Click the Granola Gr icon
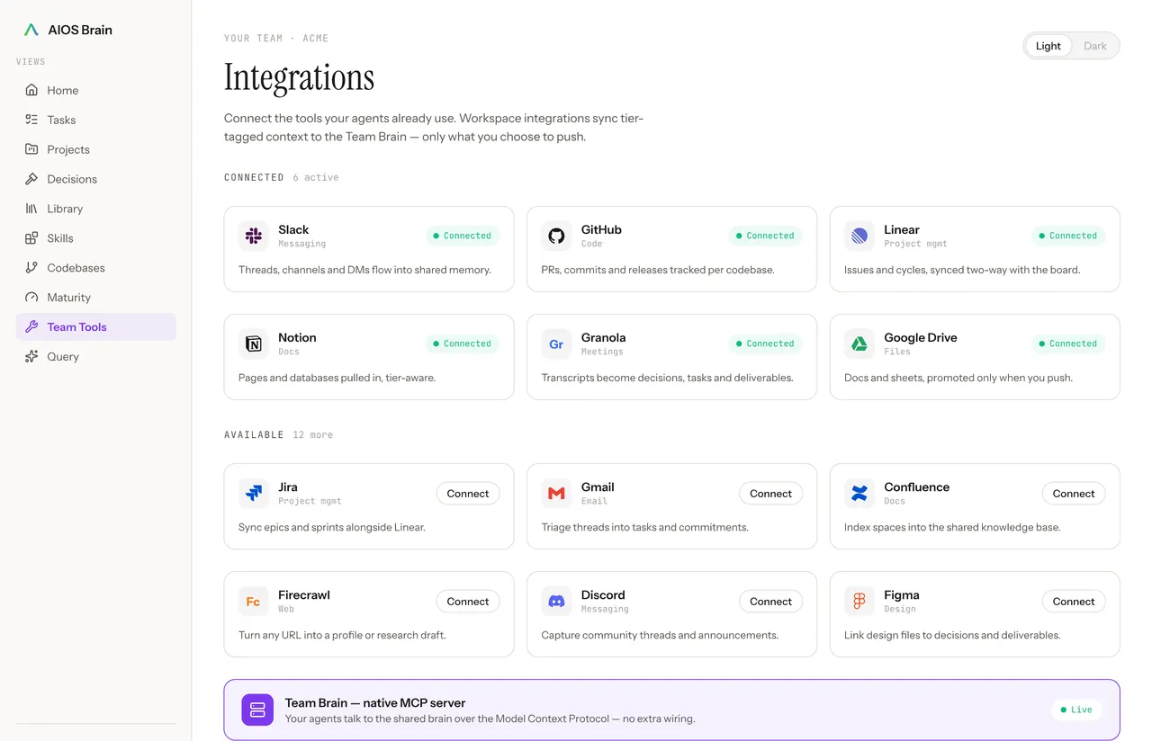 [x=556, y=344]
